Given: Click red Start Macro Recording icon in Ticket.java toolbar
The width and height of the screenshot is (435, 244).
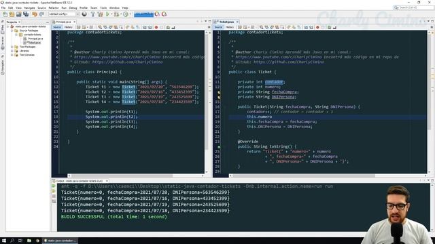Looking at the screenshot, I should (317, 27).
